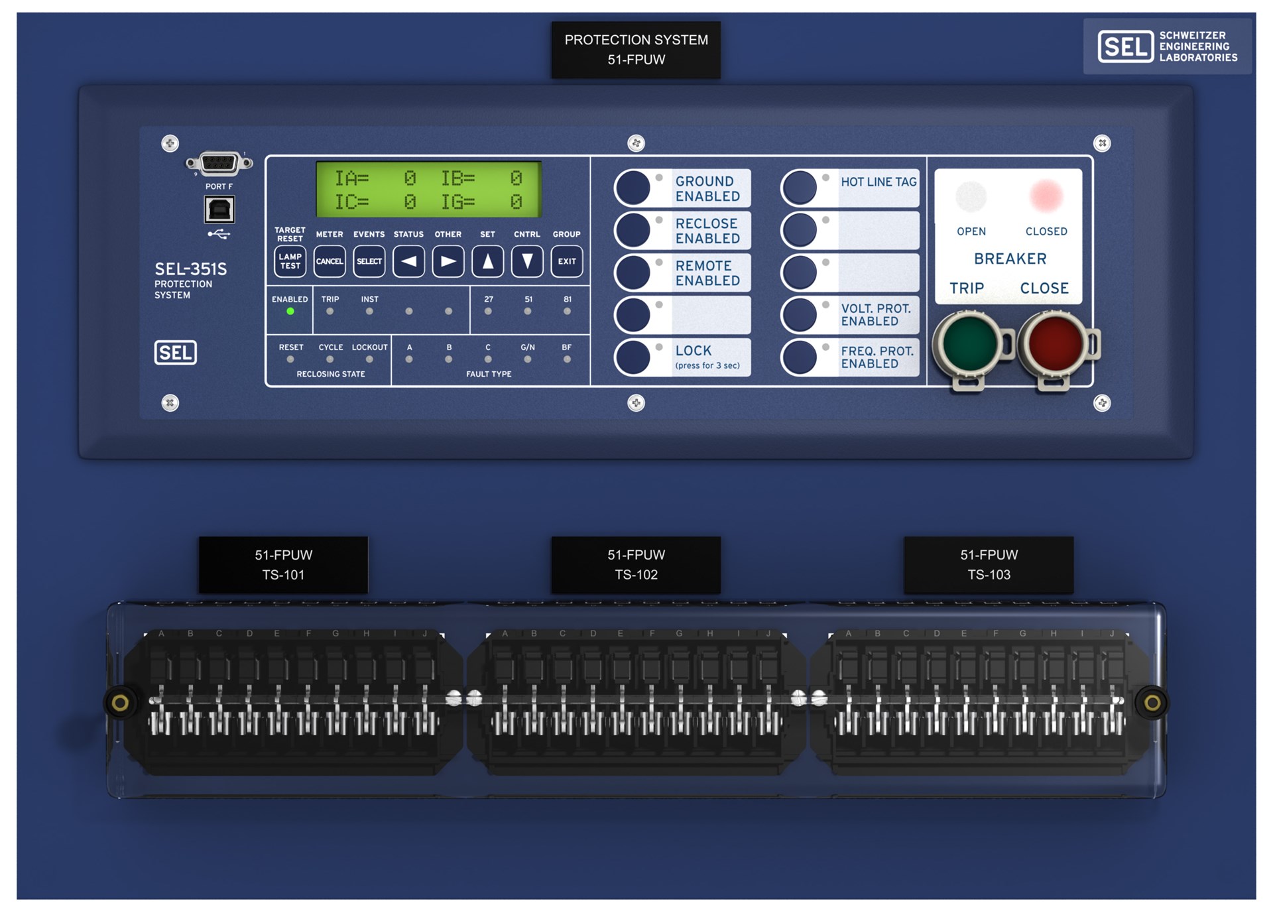Click the Schweitzer Engineering Laboratories logo

(1168, 46)
